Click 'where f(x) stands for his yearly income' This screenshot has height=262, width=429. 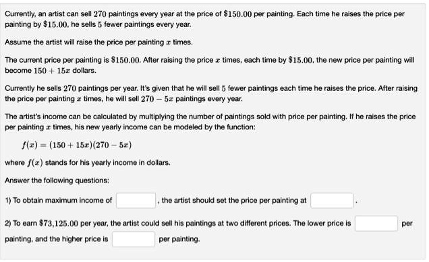(x=88, y=163)
